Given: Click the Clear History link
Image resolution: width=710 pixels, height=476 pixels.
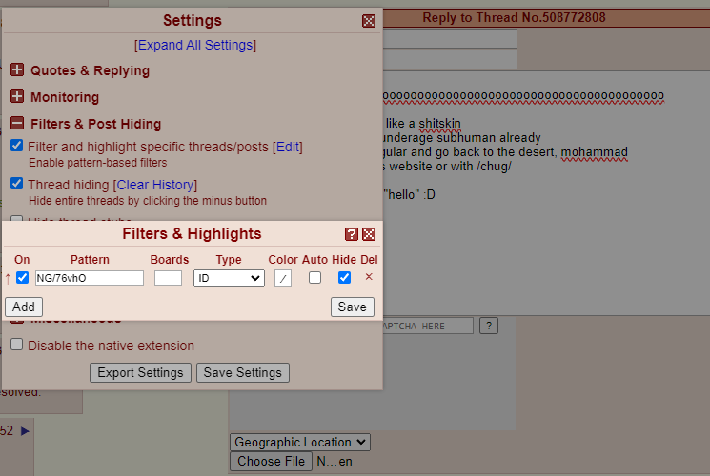Looking at the screenshot, I should pos(155,185).
